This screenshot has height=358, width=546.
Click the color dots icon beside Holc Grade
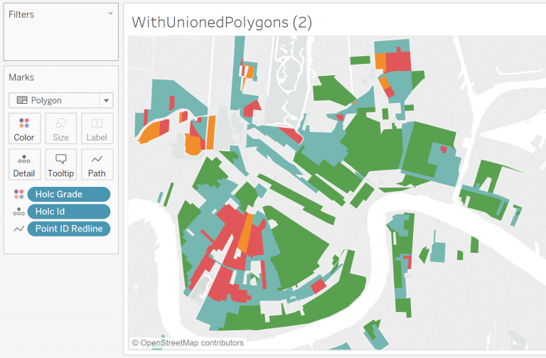(18, 195)
